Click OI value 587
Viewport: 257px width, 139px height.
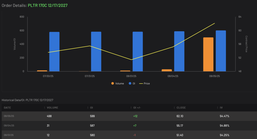pos(92,125)
